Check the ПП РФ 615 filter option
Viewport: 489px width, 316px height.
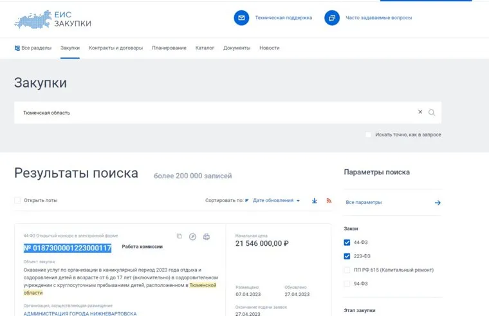pyautogui.click(x=347, y=270)
